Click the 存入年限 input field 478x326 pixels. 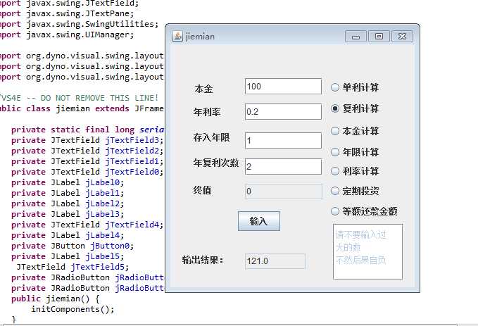click(283, 140)
